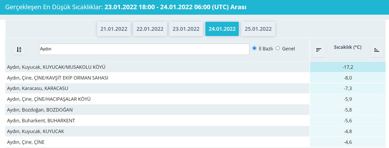Click the search field containing Aydın
This screenshot has height=148, width=389.
tap(144, 49)
